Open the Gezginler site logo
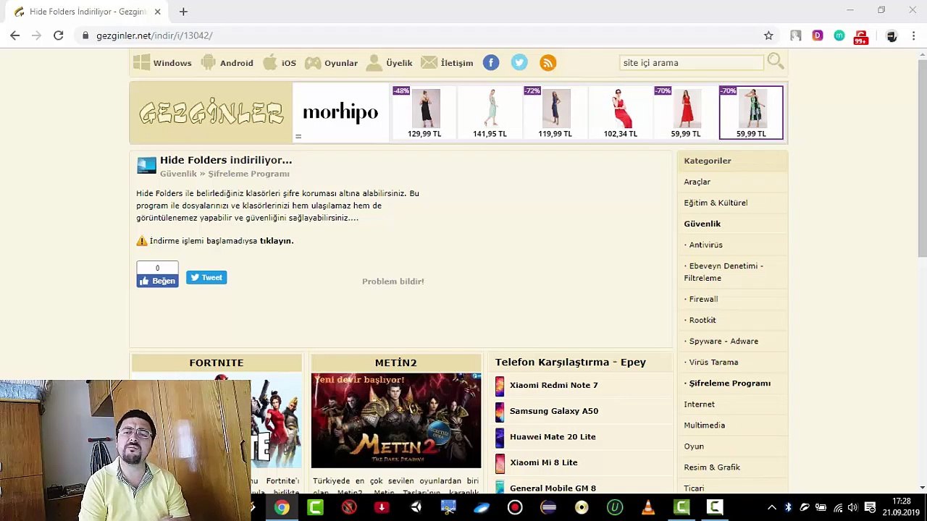The height and width of the screenshot is (521, 927). 211,113
